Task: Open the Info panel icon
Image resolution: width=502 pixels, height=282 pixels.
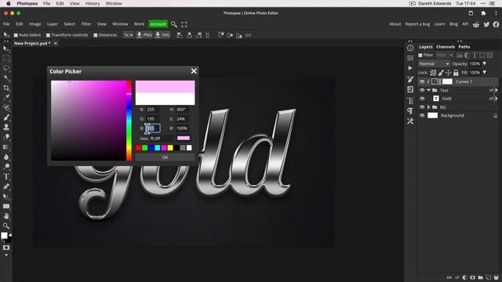Action: point(410,48)
